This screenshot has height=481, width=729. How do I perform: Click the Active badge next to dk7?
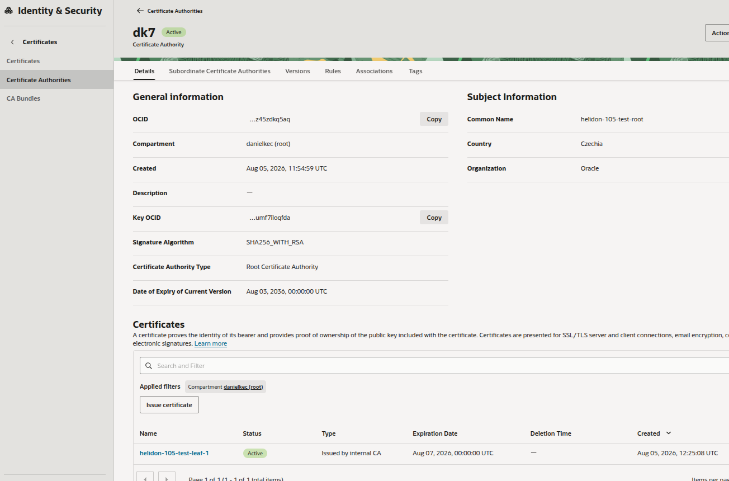(174, 32)
